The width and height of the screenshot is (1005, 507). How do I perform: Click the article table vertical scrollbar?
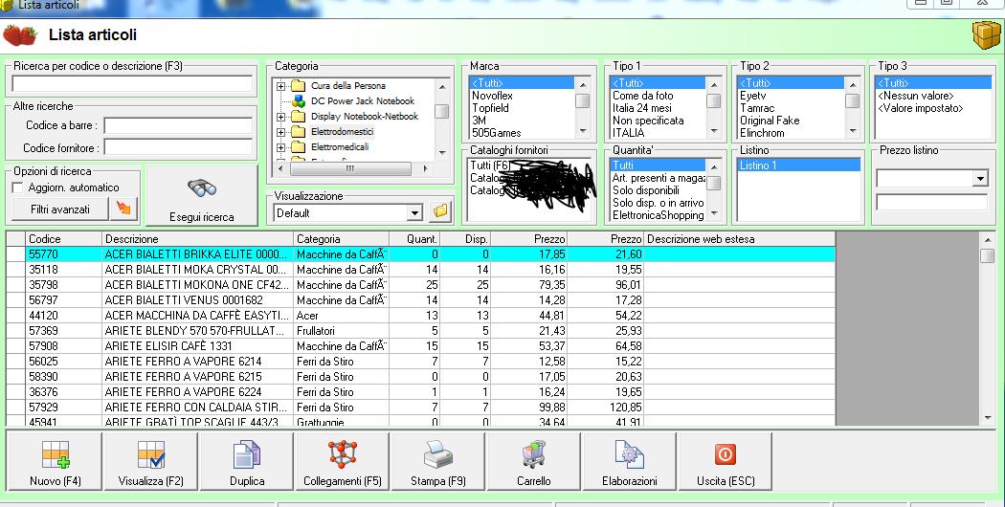[x=987, y=328]
